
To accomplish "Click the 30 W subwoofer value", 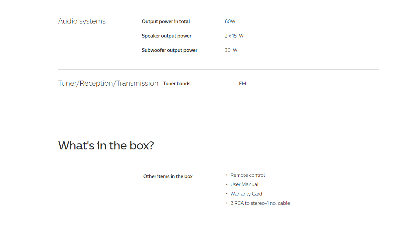I will 231,50.
